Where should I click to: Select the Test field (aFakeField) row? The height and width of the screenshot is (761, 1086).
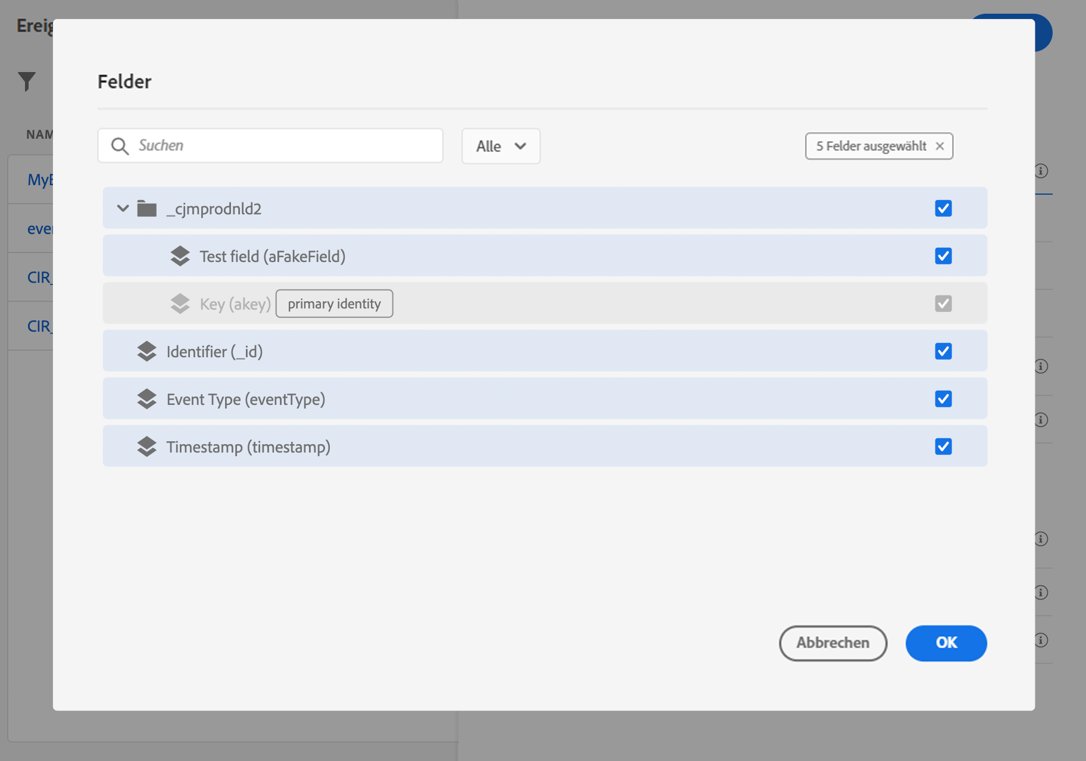[x=545, y=256]
